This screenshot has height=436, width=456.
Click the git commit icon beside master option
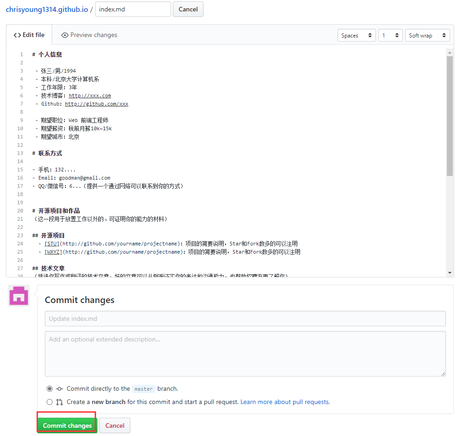59,388
